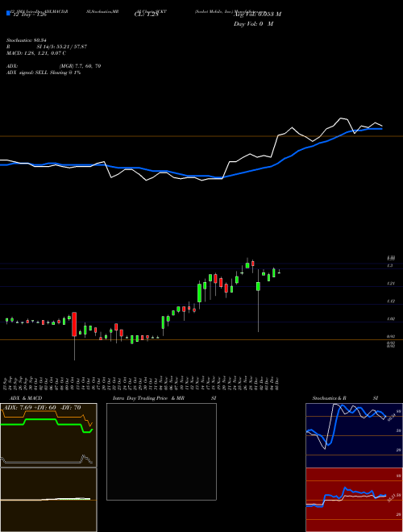Viewport: 403px width, 532px height.
Task: Click the '(MGR) 7.7, 60, 70' ADX values
Action: pos(80,66)
